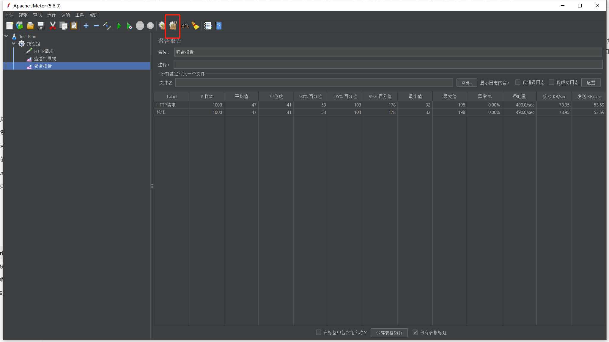Screen dimensions: 609x342
Task: Check 在标签中包含组名称 option
Action: click(x=319, y=332)
